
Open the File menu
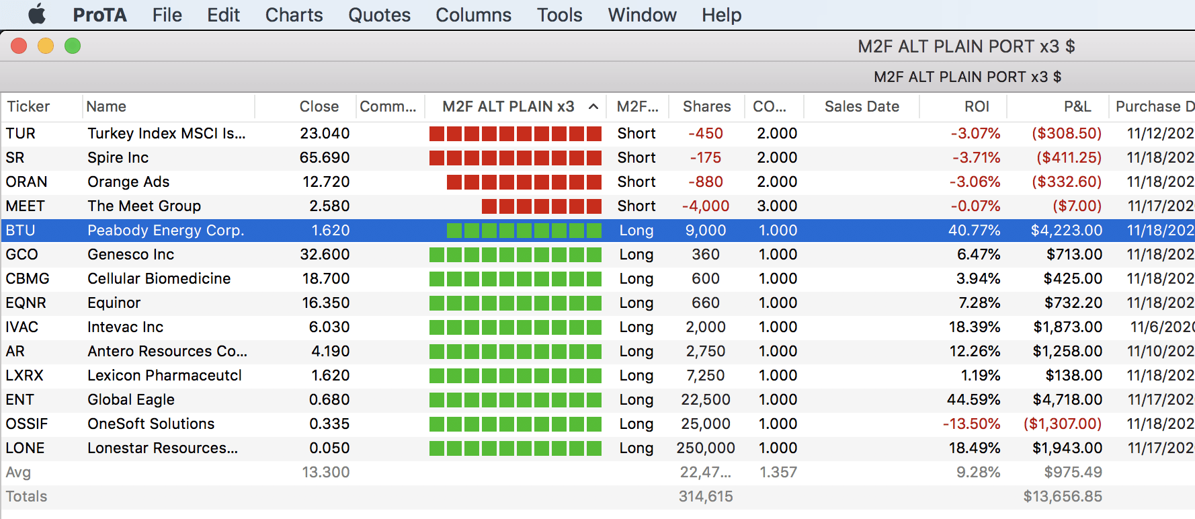167,15
